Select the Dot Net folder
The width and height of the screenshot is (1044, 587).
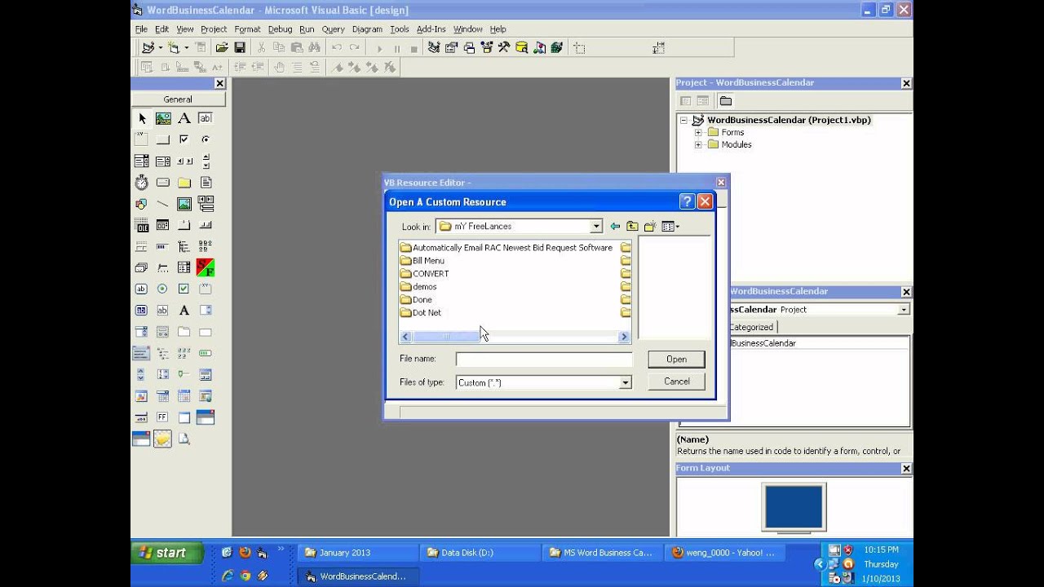(421, 313)
